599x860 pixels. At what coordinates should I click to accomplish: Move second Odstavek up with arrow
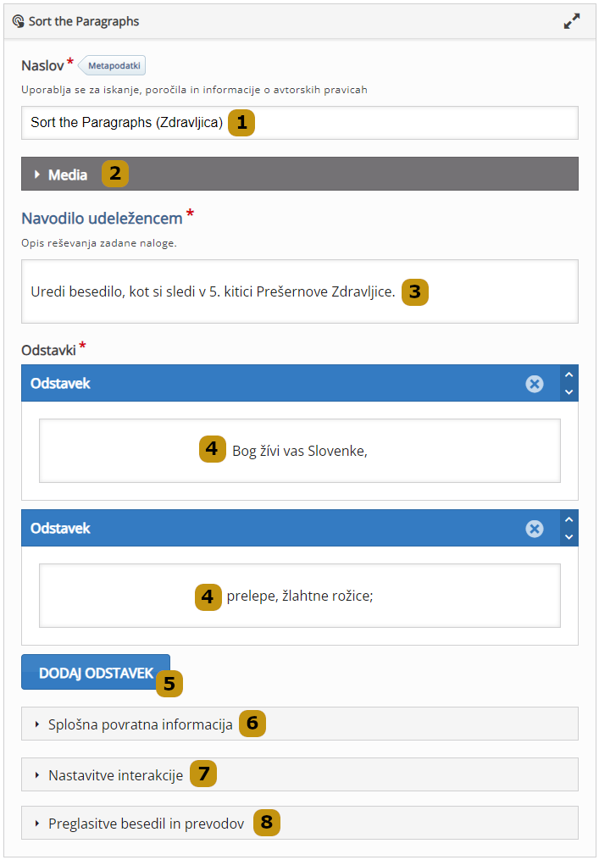[569, 520]
